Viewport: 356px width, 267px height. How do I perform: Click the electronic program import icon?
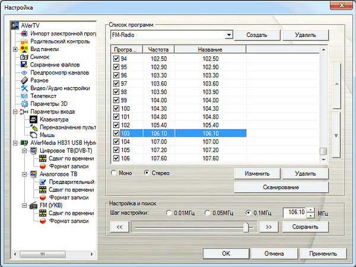click(x=24, y=34)
